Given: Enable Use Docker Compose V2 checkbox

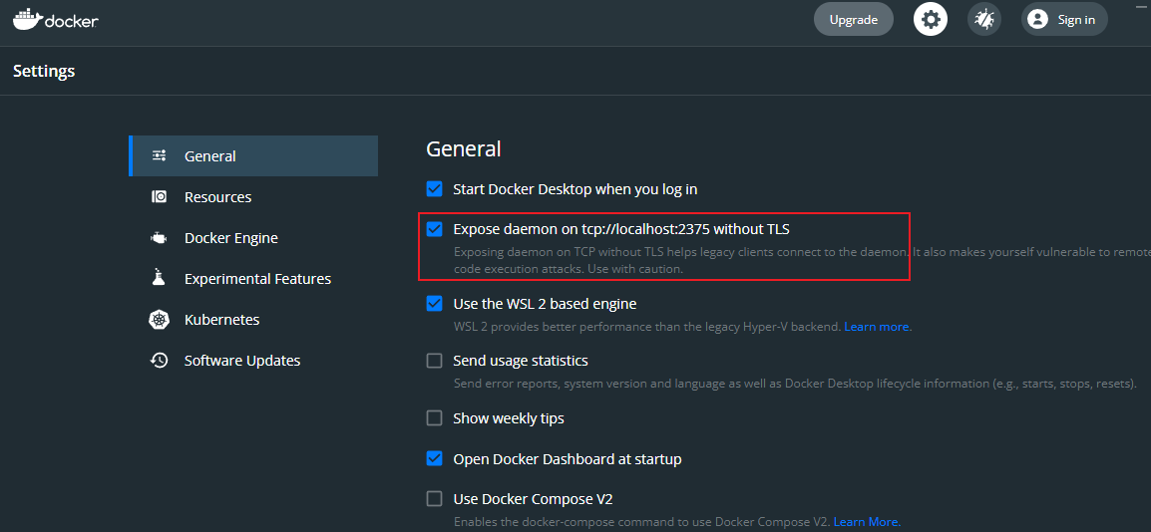Looking at the screenshot, I should tap(435, 499).
